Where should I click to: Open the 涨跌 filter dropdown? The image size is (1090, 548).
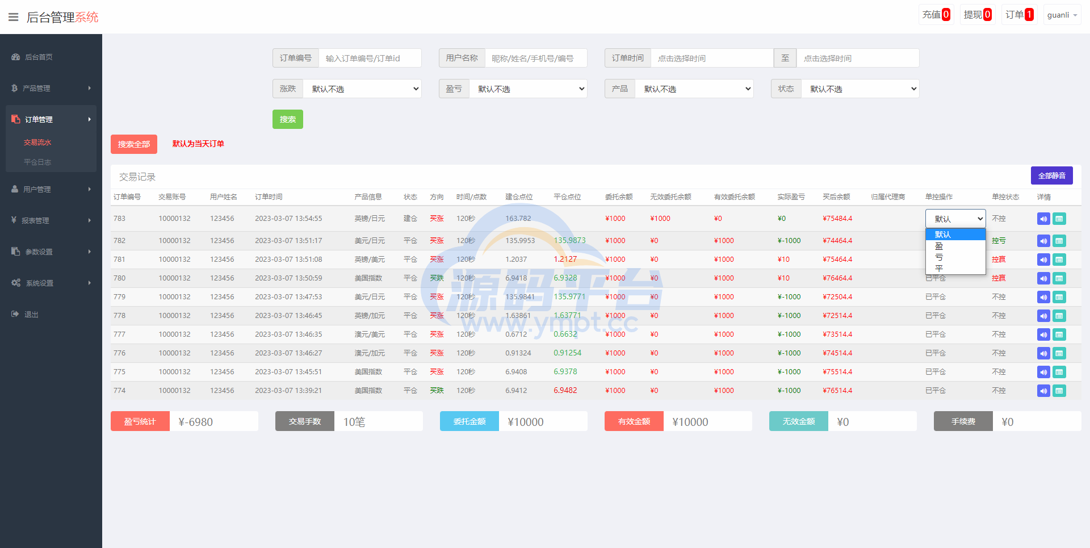click(x=362, y=89)
